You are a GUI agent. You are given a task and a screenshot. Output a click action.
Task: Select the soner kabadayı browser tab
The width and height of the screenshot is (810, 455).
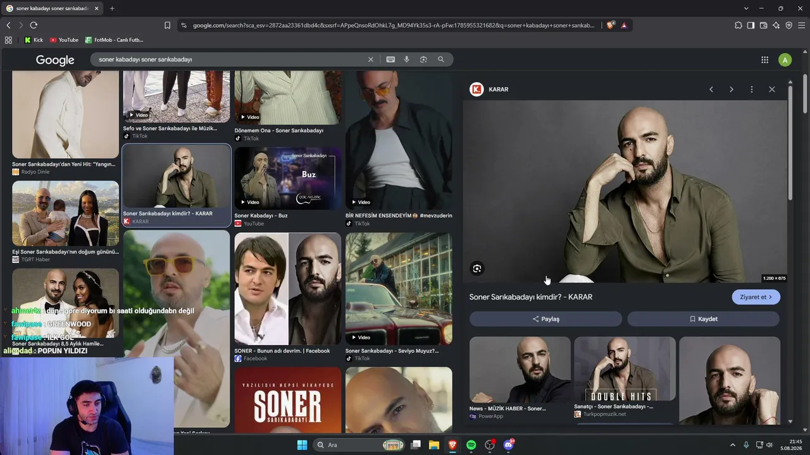53,8
